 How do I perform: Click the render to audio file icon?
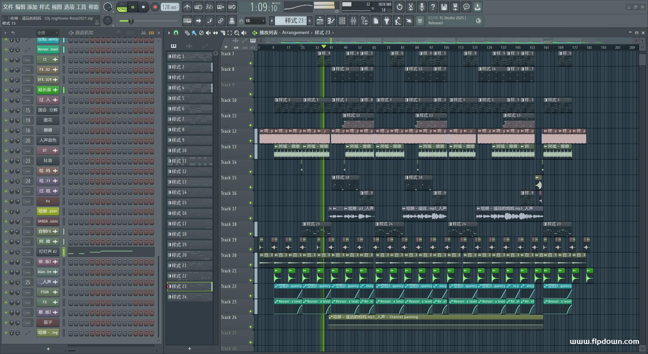pyautogui.click(x=455, y=7)
